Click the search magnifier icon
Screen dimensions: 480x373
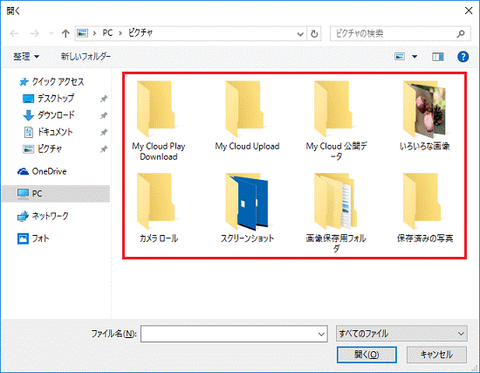coord(461,33)
